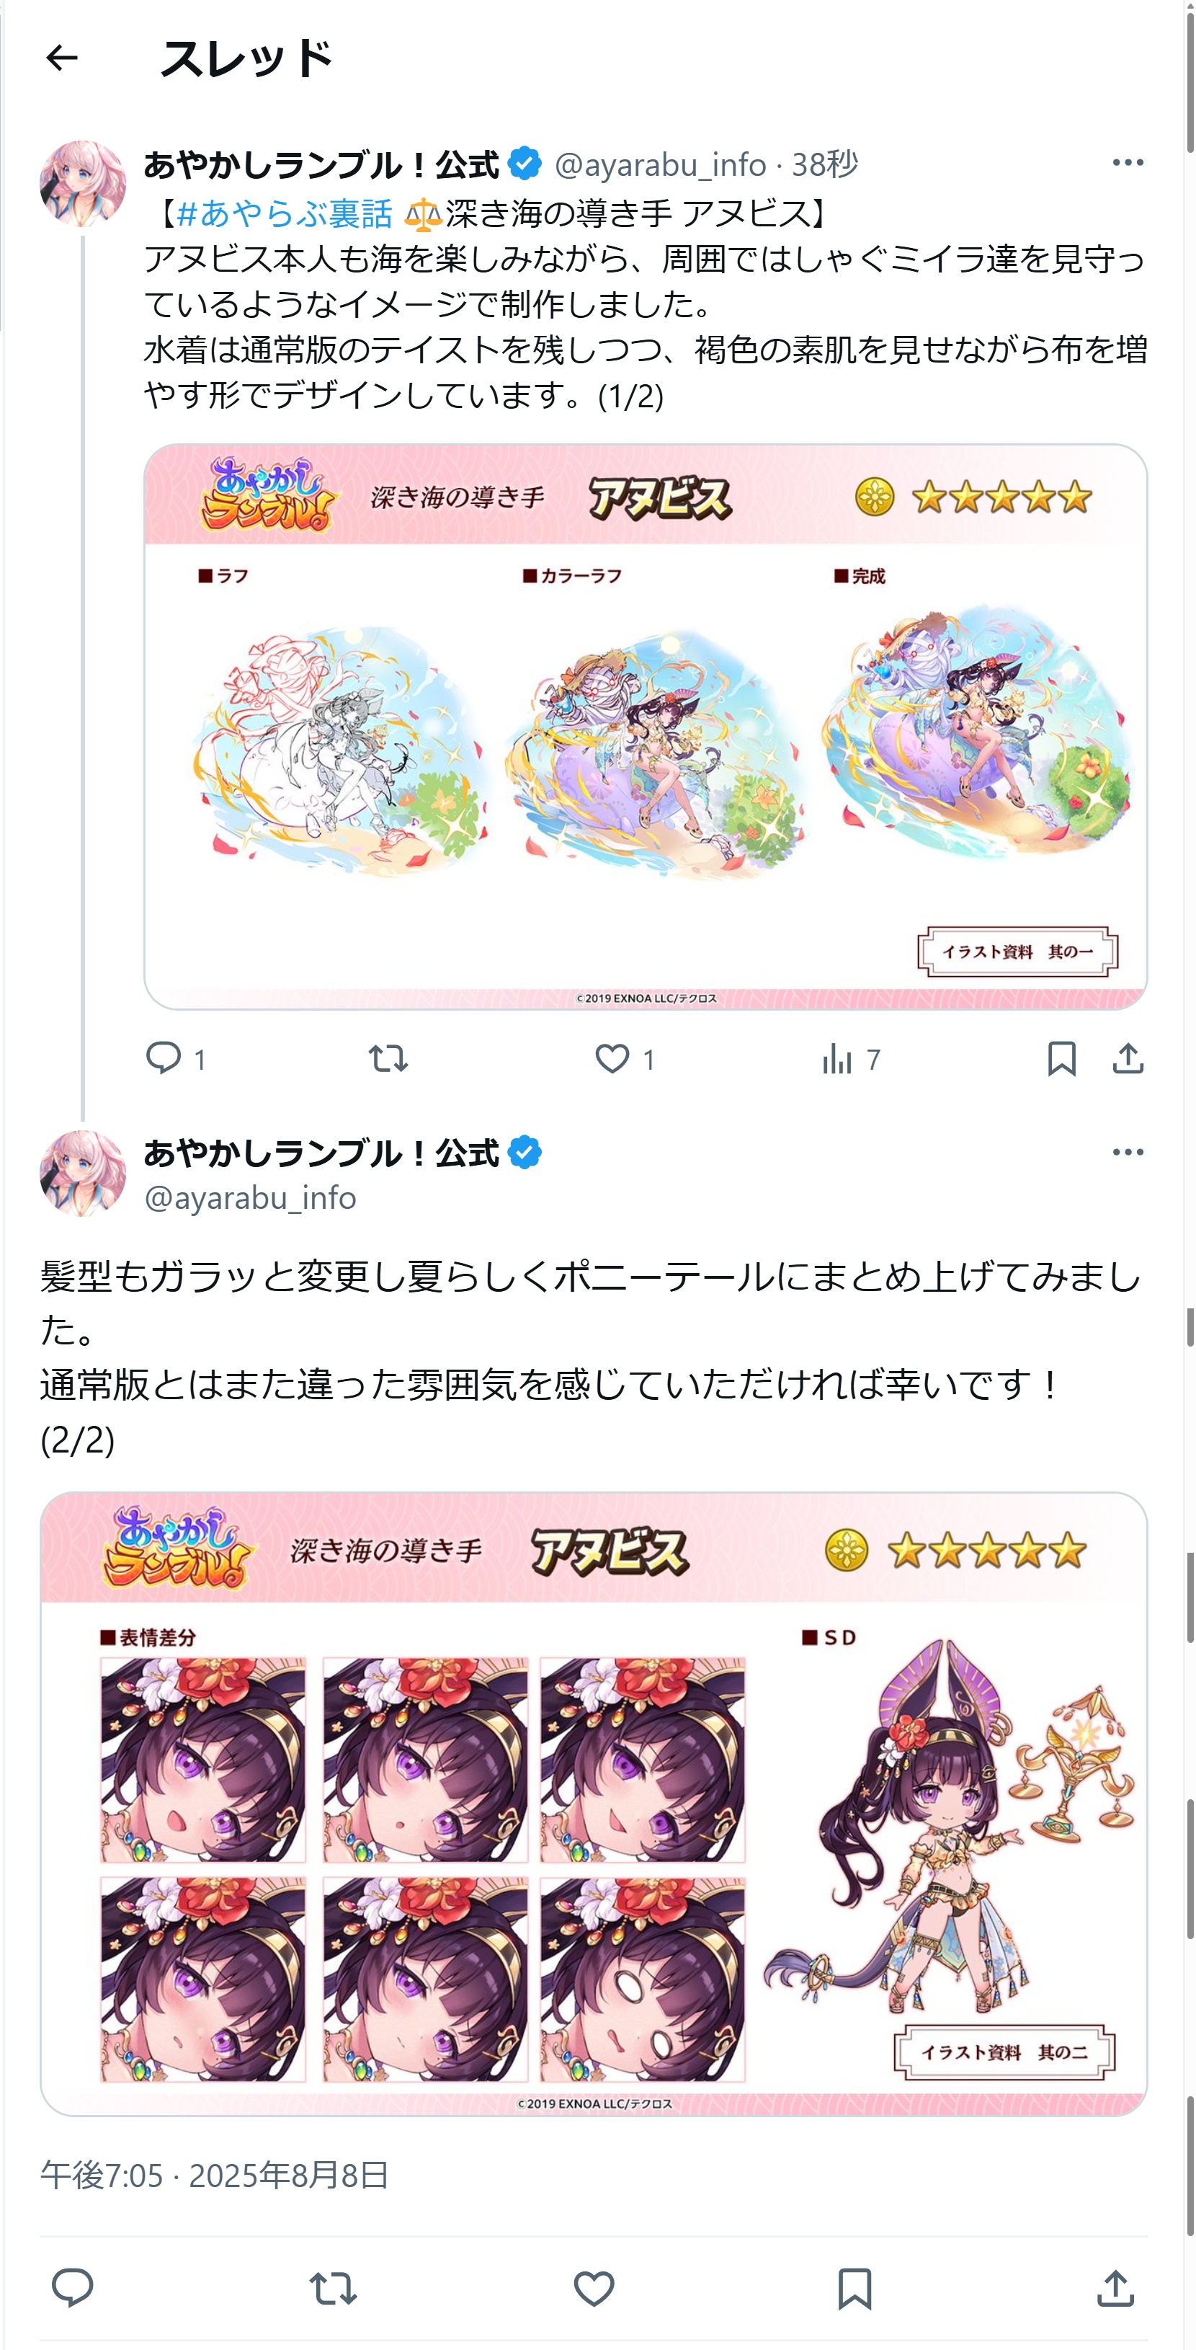Open more options on first tweet
1196x2350 pixels.
coord(1128,162)
